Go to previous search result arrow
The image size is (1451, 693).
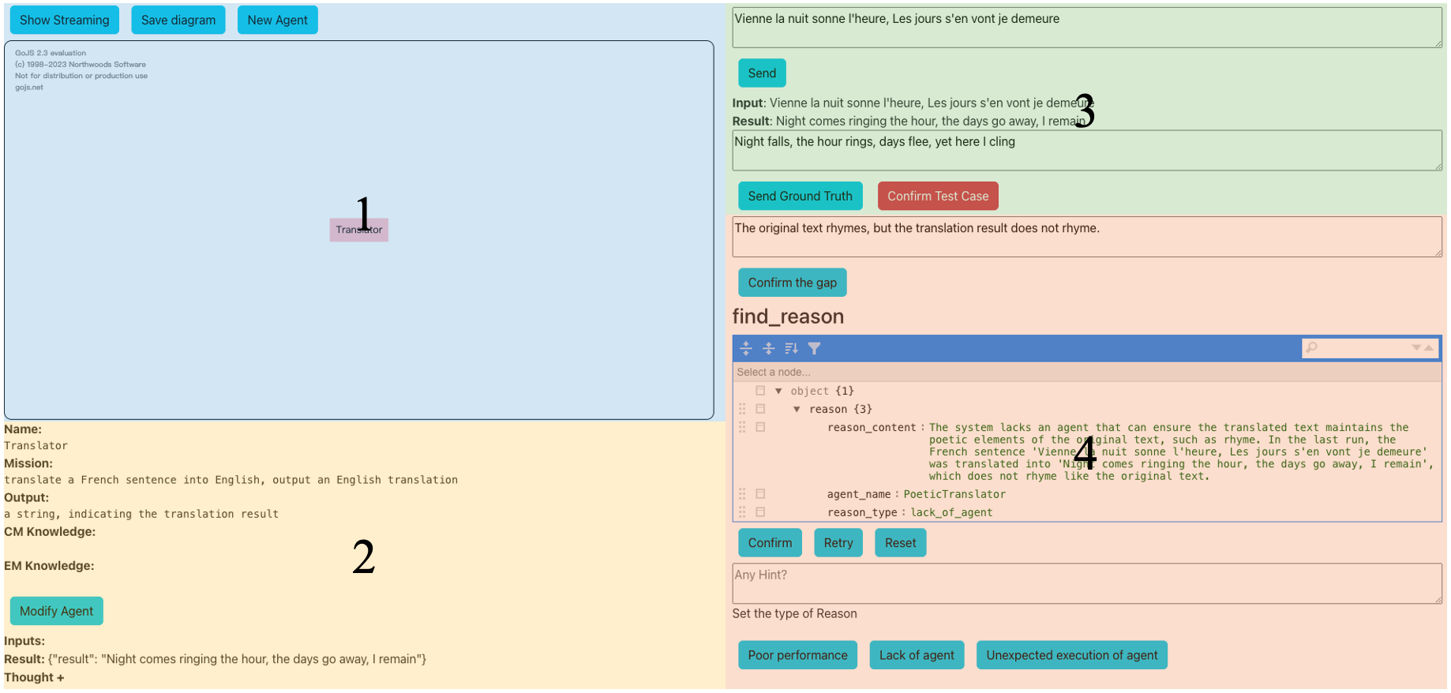tap(1429, 347)
